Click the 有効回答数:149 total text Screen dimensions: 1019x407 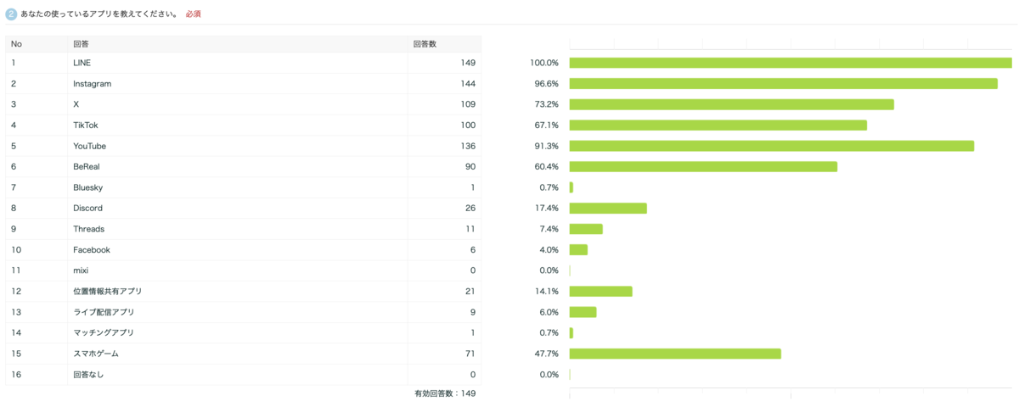(x=445, y=393)
